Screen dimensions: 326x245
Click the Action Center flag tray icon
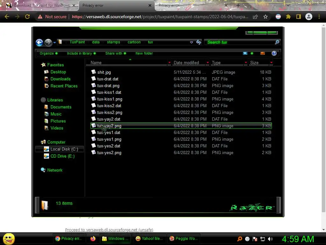255,239
